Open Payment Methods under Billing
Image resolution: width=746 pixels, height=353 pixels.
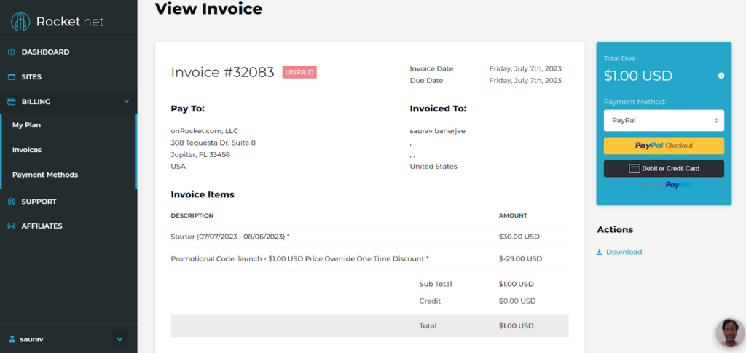45,175
